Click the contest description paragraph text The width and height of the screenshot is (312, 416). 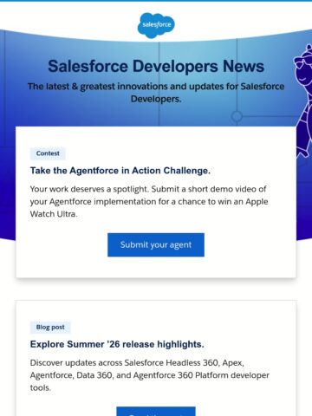pos(149,201)
